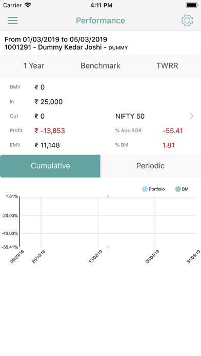Open the TWRR return type selector
201x356 pixels.
point(167,66)
